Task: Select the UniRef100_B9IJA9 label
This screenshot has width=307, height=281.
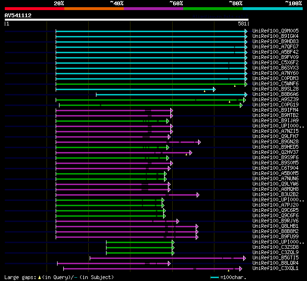Action: coord(275,121)
